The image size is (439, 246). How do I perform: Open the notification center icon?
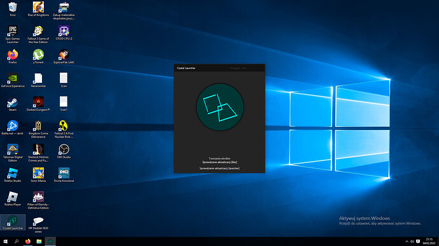(x=418, y=242)
